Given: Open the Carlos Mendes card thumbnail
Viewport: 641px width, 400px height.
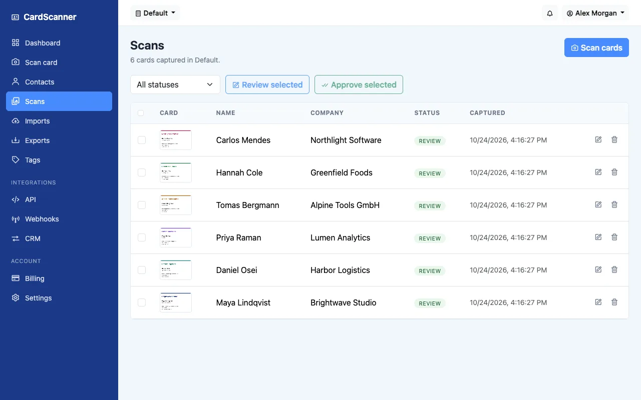Looking at the screenshot, I should 176,140.
